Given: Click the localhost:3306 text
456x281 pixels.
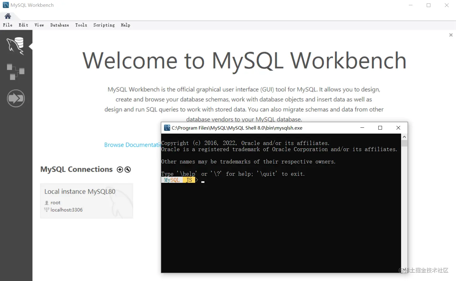Looking at the screenshot, I should (x=67, y=210).
